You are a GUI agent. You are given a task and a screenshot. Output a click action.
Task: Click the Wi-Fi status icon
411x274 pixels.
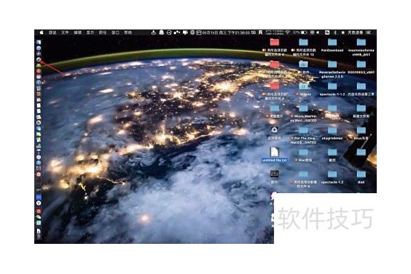click(288, 32)
